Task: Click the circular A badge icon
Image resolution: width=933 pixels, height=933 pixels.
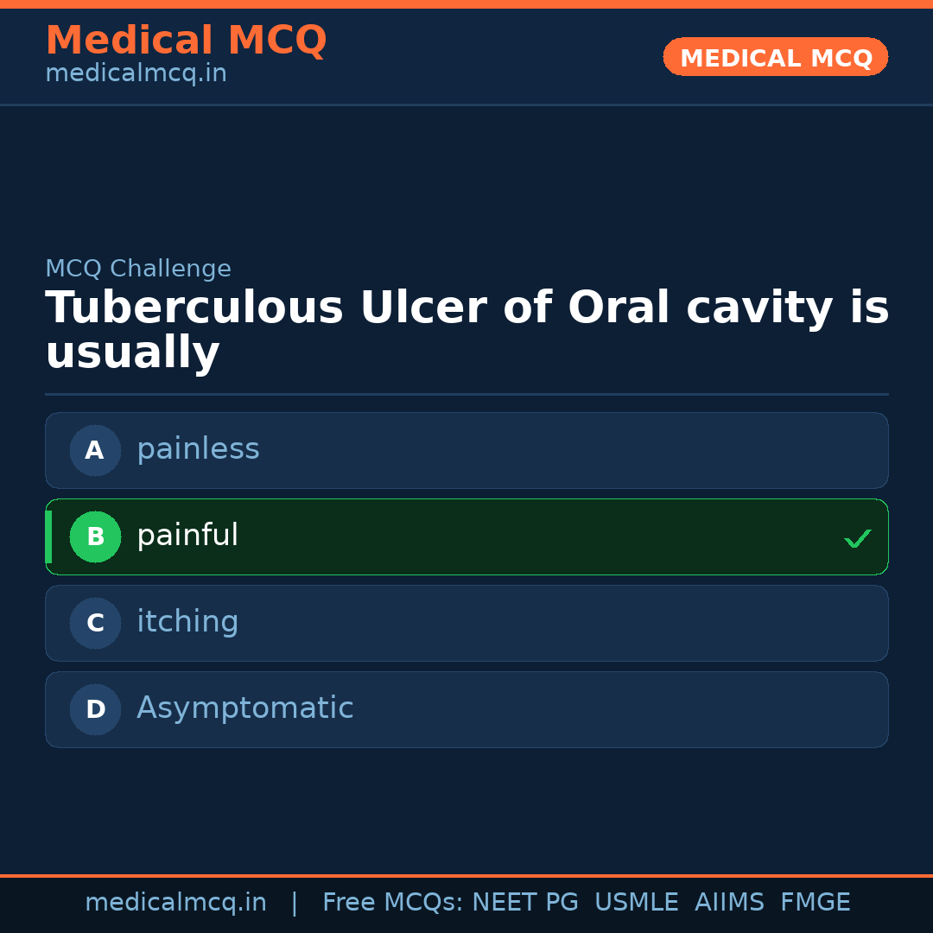Action: point(95,450)
